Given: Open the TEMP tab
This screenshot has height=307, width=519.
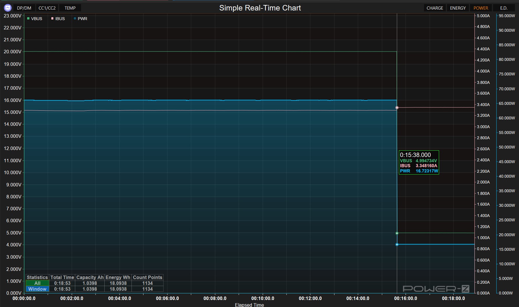Looking at the screenshot, I should pos(70,8).
